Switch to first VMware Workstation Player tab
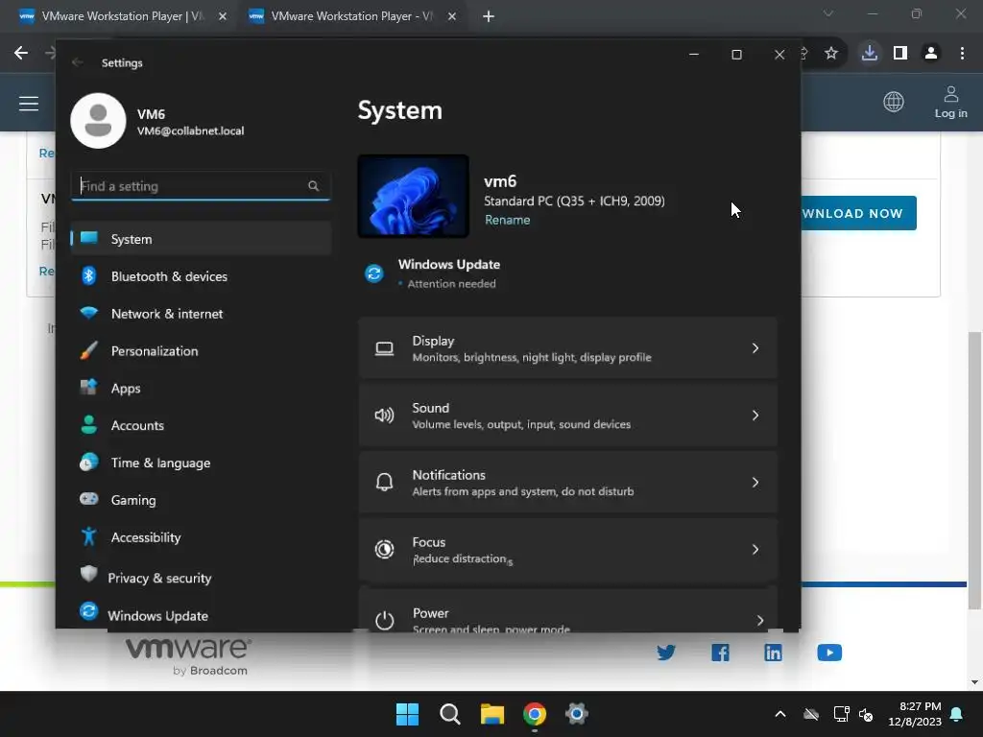Viewport: 983px width, 737px height. (x=122, y=16)
